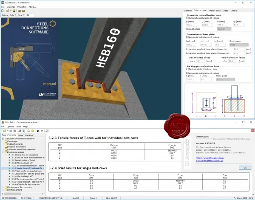Viewport: 255px width, 200px height.
Task: Click the second brown icon after Save
Action: [23, 11]
